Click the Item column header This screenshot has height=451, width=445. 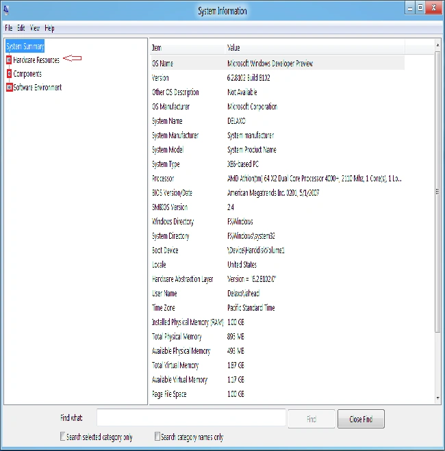coord(187,47)
